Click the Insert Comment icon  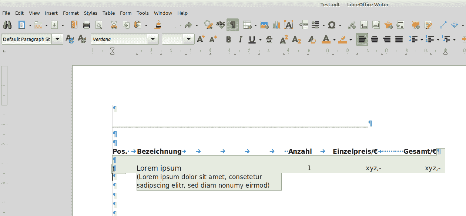[416, 25]
